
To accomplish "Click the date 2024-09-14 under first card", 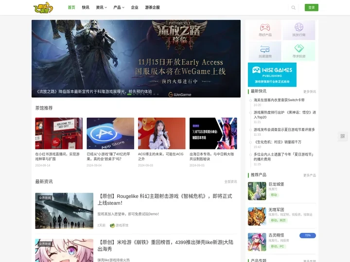I will coord(43,165).
